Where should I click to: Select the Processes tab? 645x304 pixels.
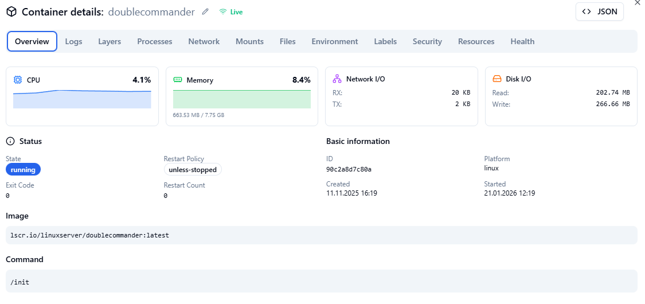[155, 41]
